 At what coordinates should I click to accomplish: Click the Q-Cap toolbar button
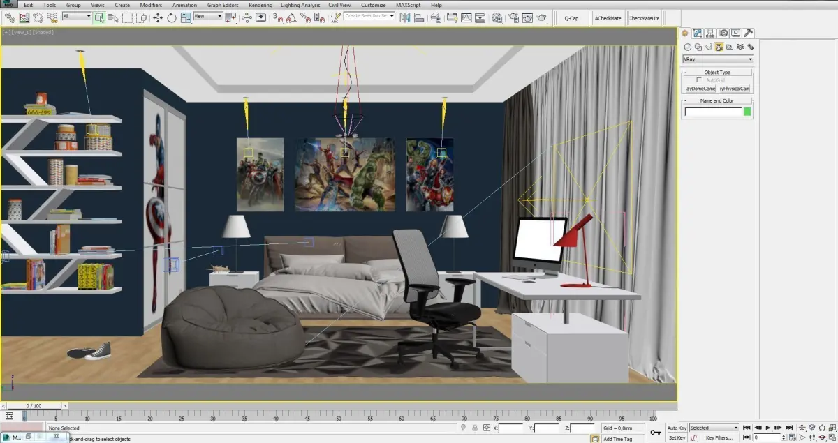point(571,17)
